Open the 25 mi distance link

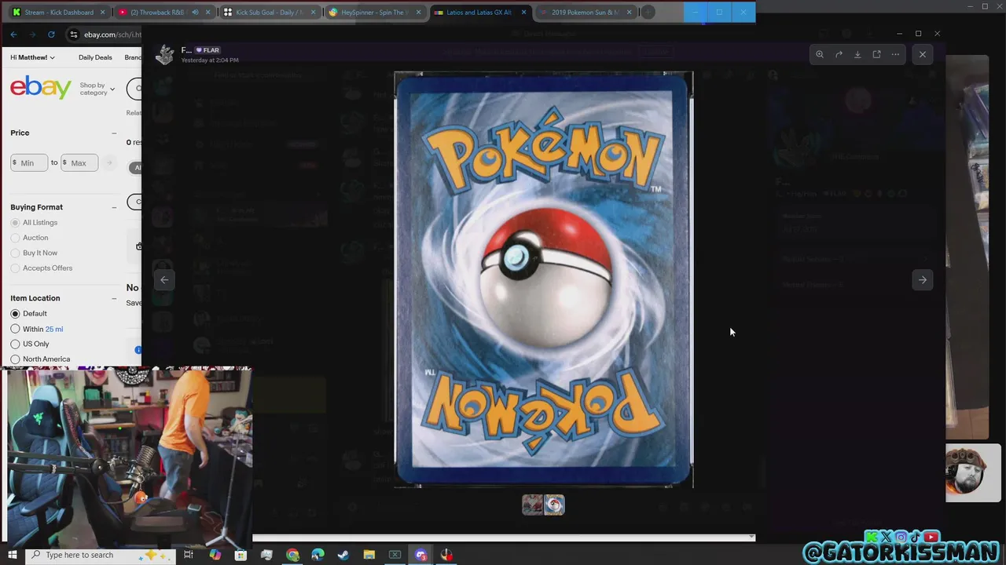pyautogui.click(x=54, y=330)
